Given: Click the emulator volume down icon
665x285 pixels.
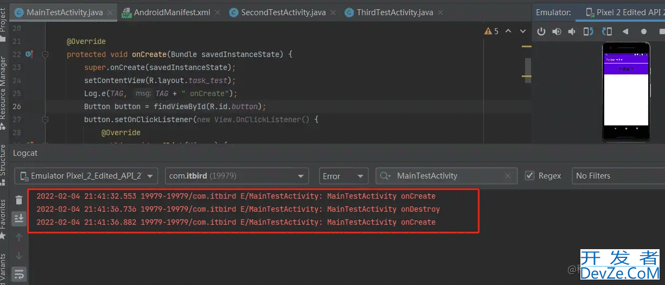Looking at the screenshot, I should (572, 31).
